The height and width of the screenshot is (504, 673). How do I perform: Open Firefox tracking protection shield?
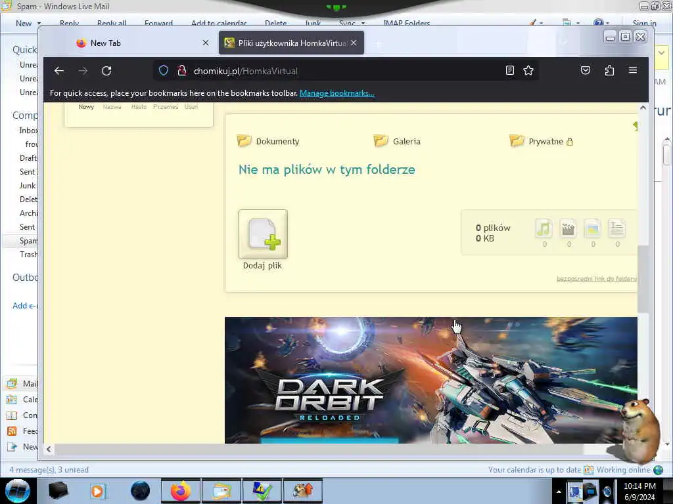coord(164,70)
